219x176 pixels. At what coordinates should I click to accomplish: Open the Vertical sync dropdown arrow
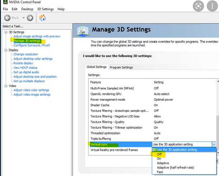pos(214,144)
